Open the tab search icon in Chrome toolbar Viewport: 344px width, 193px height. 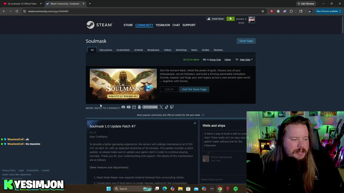click(x=301, y=11)
